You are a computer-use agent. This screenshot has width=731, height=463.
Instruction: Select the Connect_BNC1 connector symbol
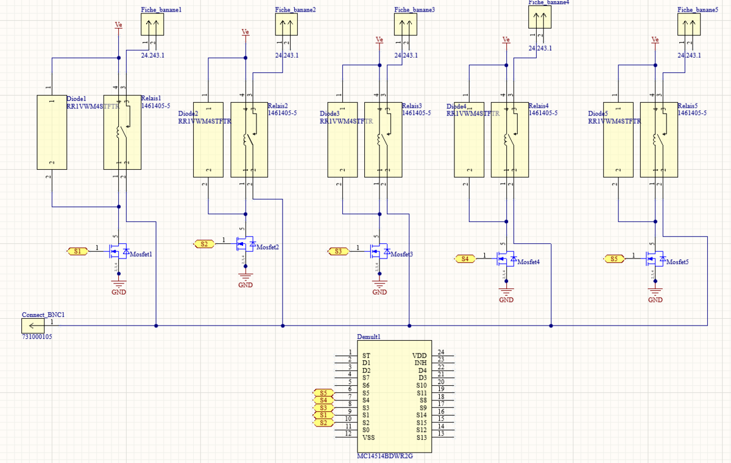(33, 325)
